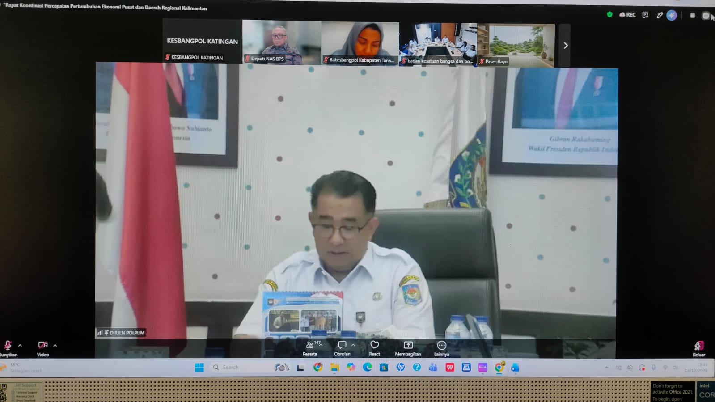Open Task View from the taskbar
This screenshot has height=402, width=715.
300,368
